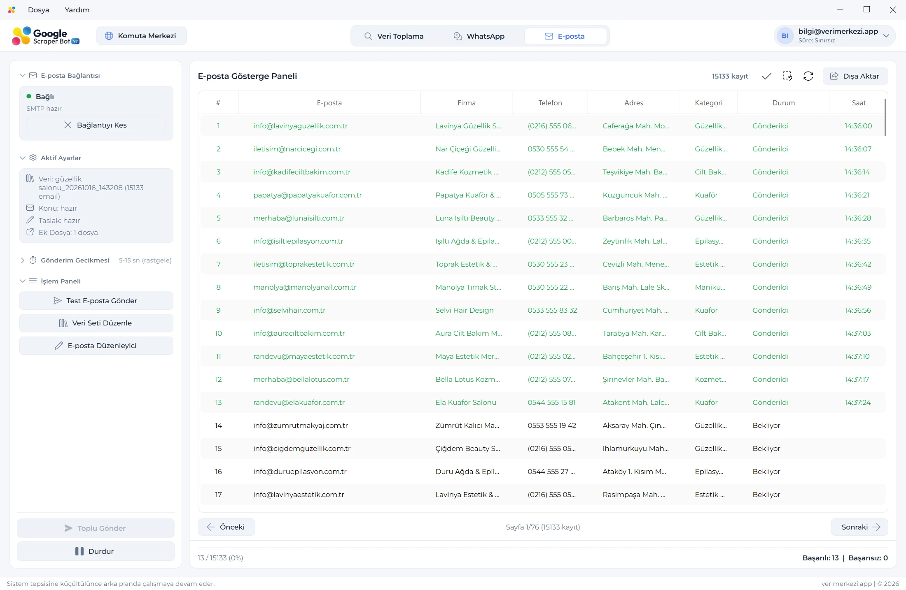Click the Dışa Aktar export button

(x=855, y=76)
